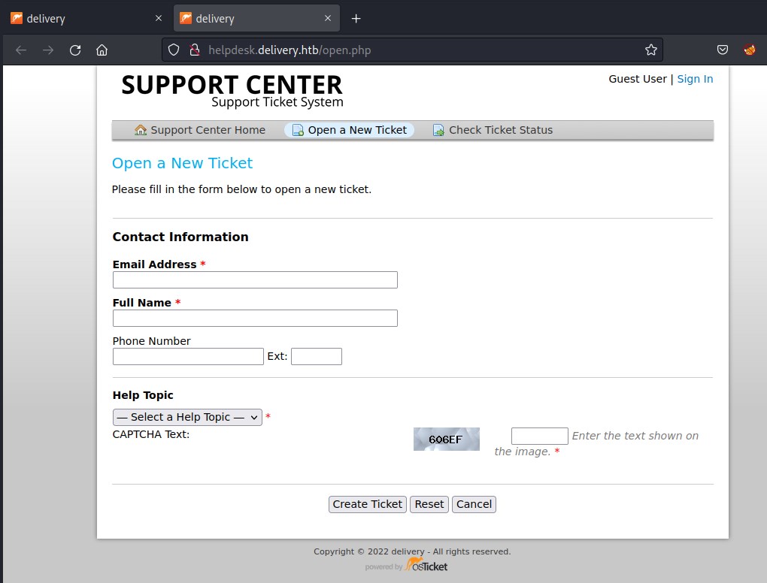This screenshot has height=583, width=767.
Task: Click the browser home icon
Action: click(102, 50)
